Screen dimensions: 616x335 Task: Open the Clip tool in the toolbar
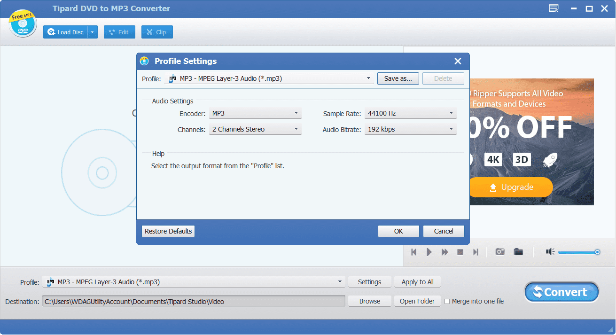tap(157, 32)
